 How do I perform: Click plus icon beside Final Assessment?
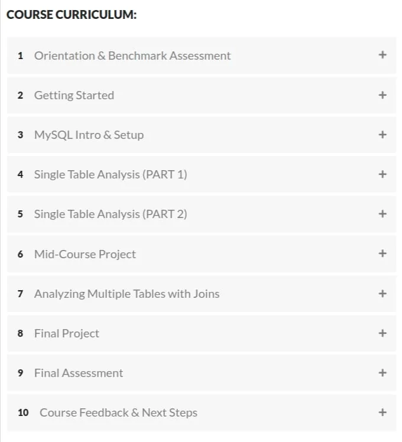point(382,373)
